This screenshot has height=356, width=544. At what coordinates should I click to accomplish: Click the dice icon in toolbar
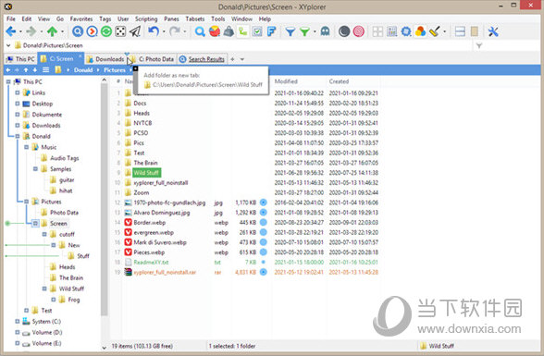pyautogui.click(x=120, y=31)
